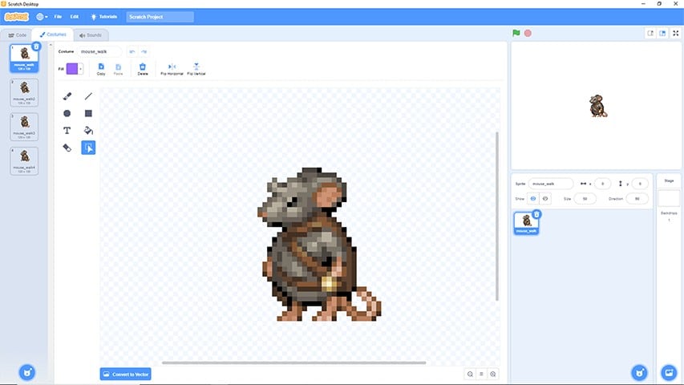Open the File menu

(x=58, y=17)
